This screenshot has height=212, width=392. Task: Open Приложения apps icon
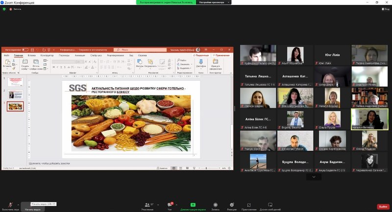249,205
